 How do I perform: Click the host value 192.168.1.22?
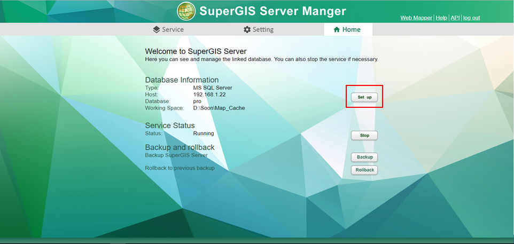[x=209, y=95]
